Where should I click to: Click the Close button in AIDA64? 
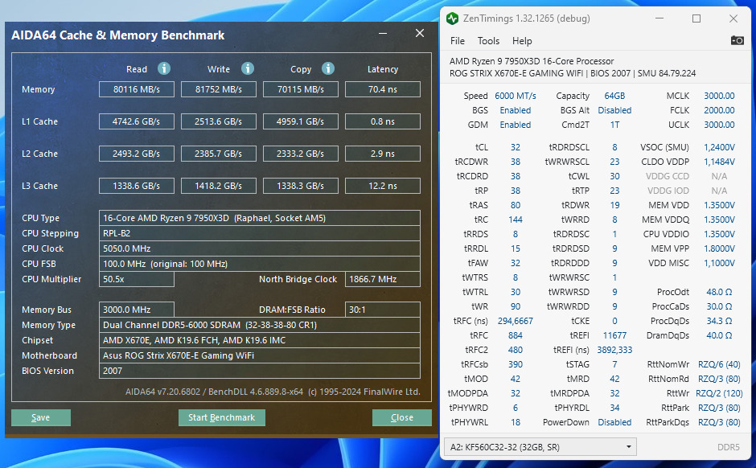[401, 417]
